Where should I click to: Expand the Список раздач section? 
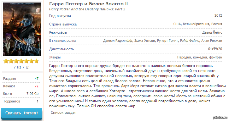63,113
